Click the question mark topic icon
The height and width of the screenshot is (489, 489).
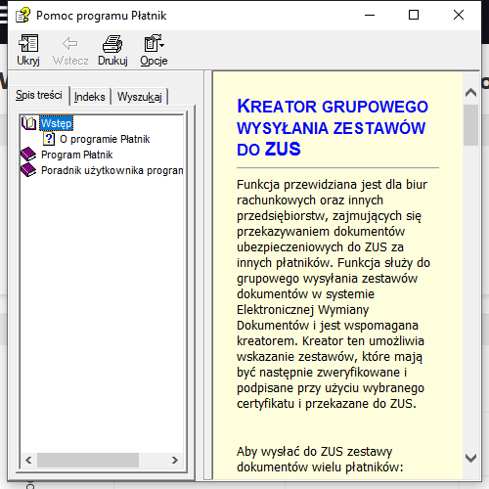[49, 139]
